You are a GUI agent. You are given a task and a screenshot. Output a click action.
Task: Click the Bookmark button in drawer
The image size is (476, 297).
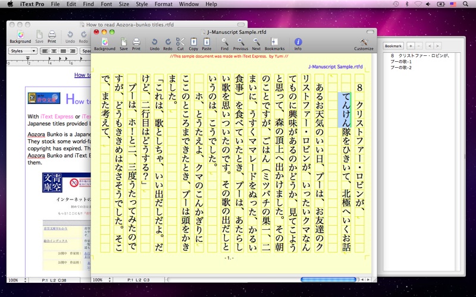(x=393, y=46)
